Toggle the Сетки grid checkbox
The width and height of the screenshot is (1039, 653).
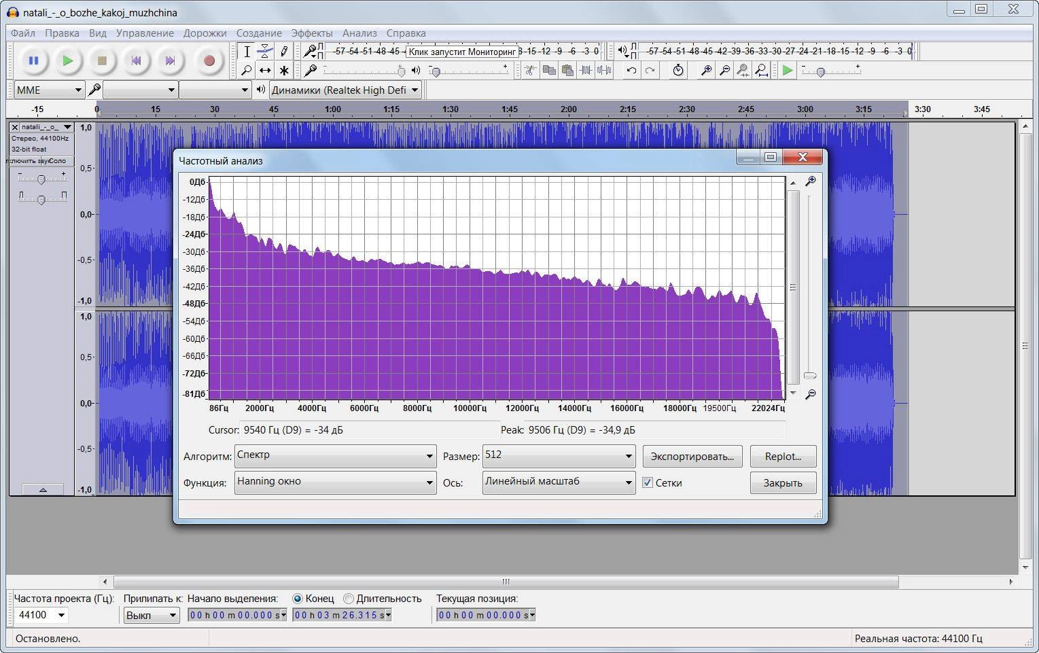click(648, 482)
